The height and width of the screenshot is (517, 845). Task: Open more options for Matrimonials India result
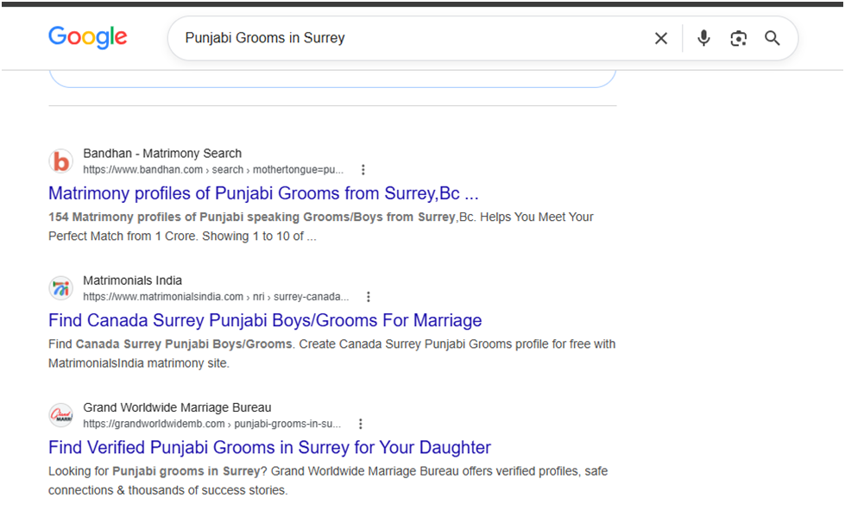coord(368,297)
